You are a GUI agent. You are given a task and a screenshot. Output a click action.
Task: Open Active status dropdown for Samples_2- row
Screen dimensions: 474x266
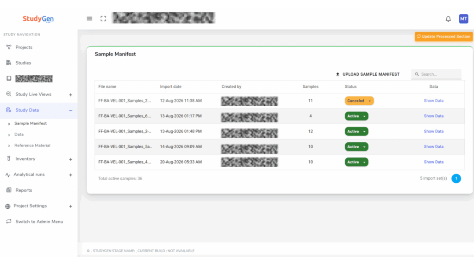pyautogui.click(x=356, y=132)
